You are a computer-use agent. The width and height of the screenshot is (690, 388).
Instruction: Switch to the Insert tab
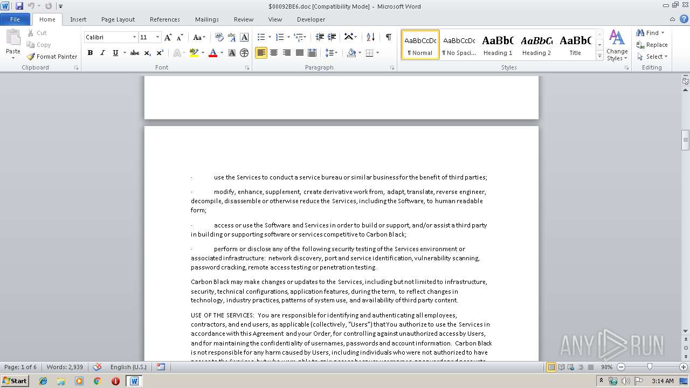click(78, 19)
